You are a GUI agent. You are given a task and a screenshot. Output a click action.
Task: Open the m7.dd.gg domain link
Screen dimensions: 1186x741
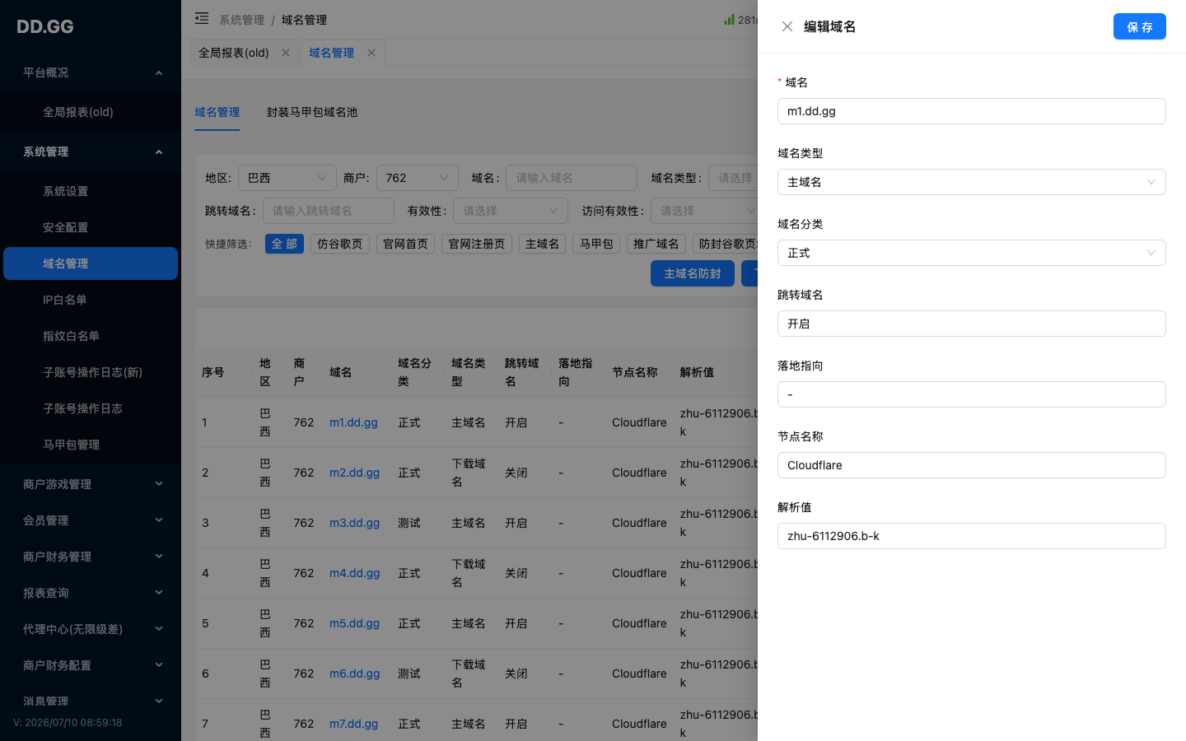click(353, 724)
